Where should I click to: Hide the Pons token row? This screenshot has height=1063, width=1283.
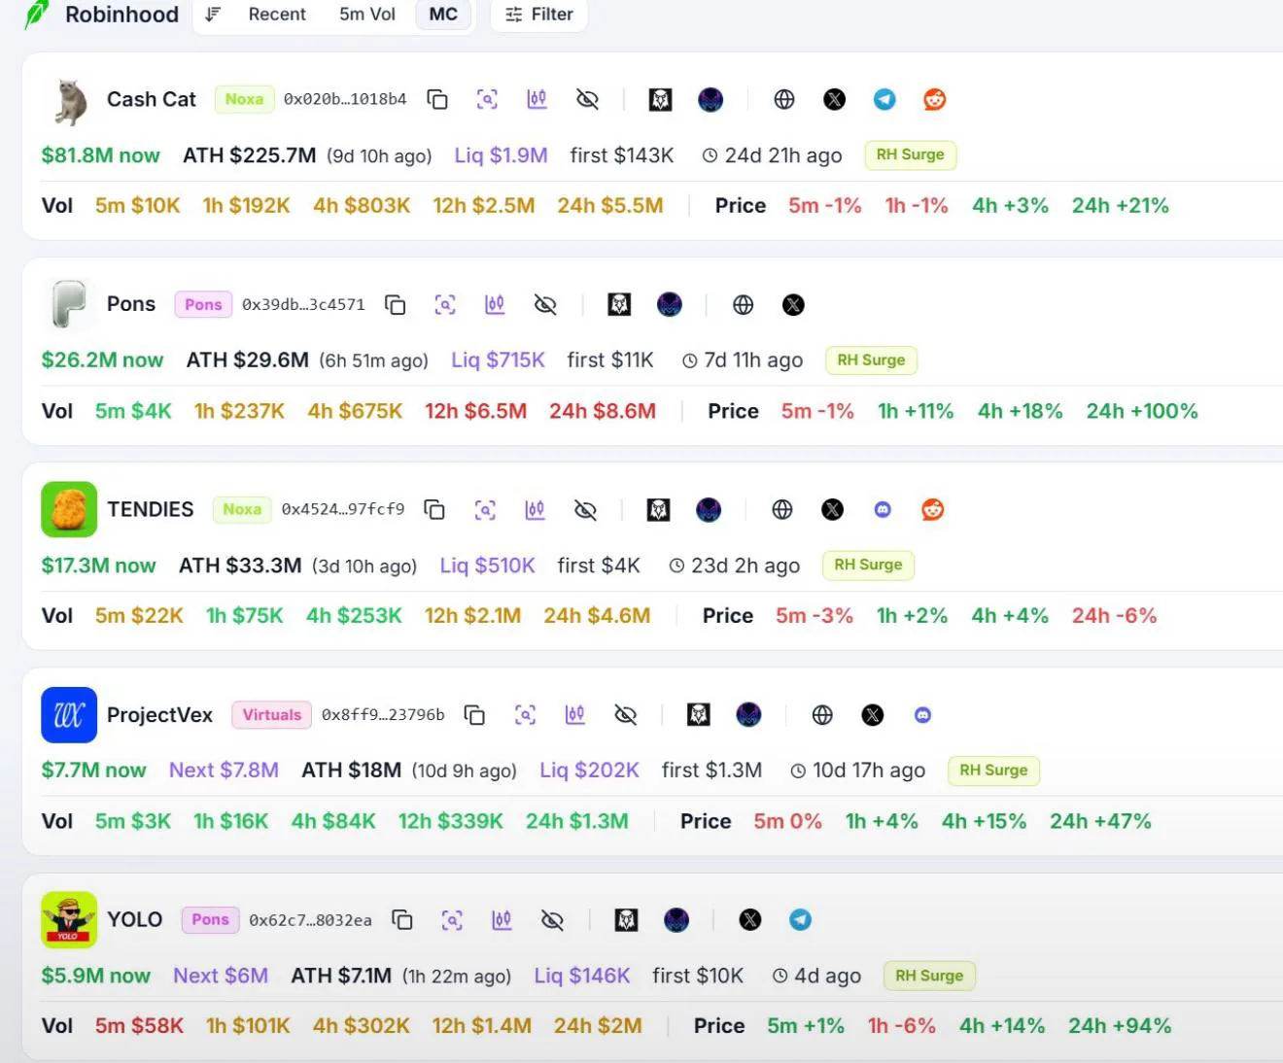[x=545, y=305]
